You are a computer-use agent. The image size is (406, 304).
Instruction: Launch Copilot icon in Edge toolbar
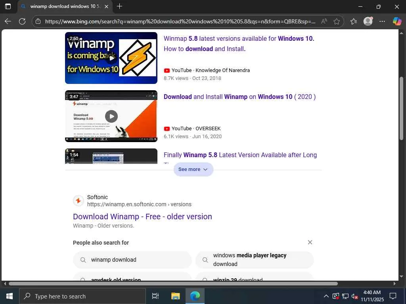(x=397, y=21)
